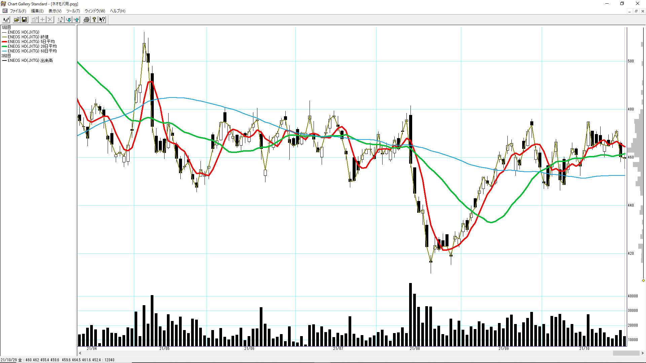Click the open folder toolbar icon

tap(16, 19)
